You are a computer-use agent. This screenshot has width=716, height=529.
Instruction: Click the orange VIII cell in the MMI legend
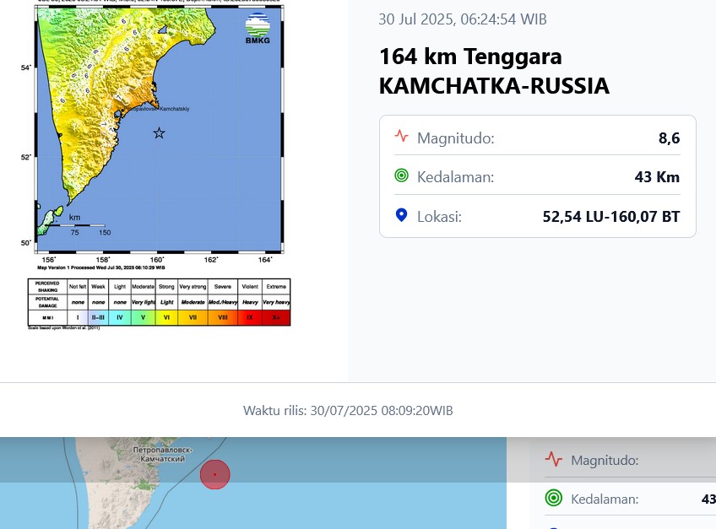pos(223,317)
